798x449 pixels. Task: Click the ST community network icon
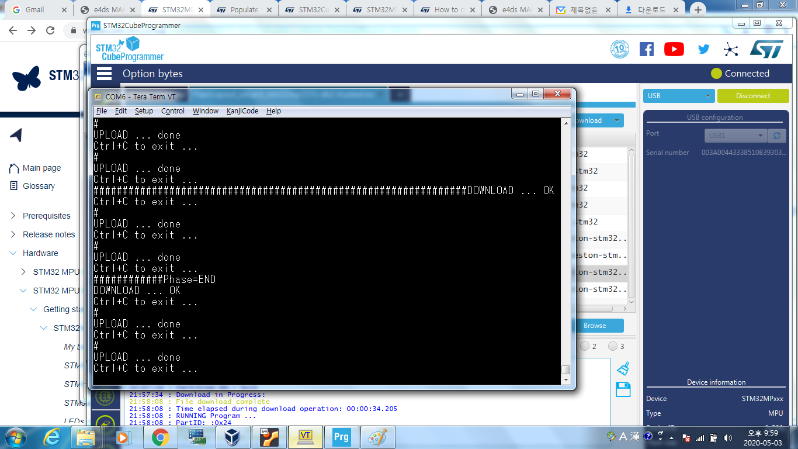point(731,50)
